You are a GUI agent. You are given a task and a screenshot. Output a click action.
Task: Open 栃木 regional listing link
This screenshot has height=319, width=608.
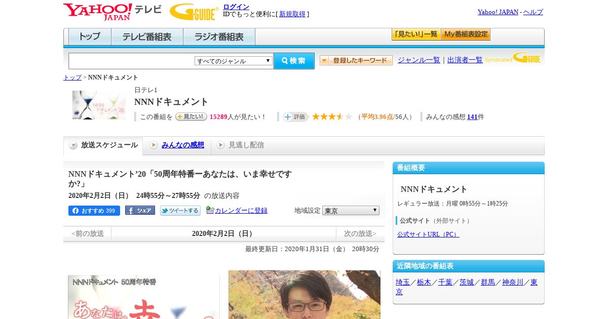(x=424, y=283)
